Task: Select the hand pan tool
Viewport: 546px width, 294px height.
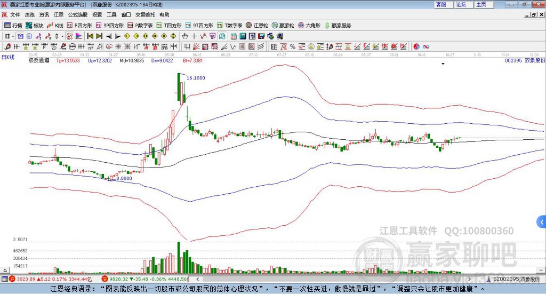Action: pyautogui.click(x=185, y=36)
